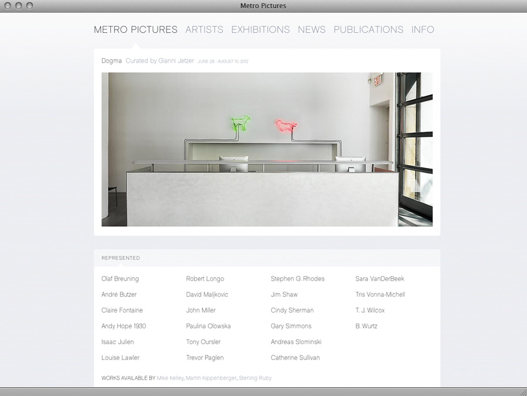
Task: Go to the ARTISTS section
Action: tap(204, 29)
